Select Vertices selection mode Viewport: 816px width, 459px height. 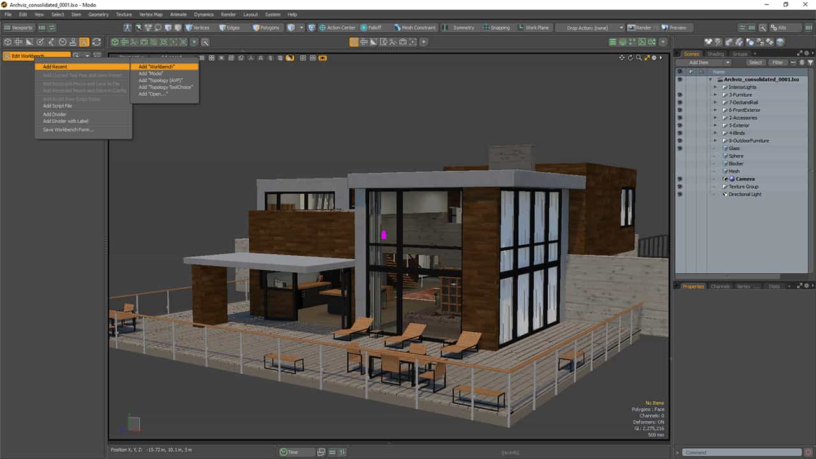[x=197, y=27]
